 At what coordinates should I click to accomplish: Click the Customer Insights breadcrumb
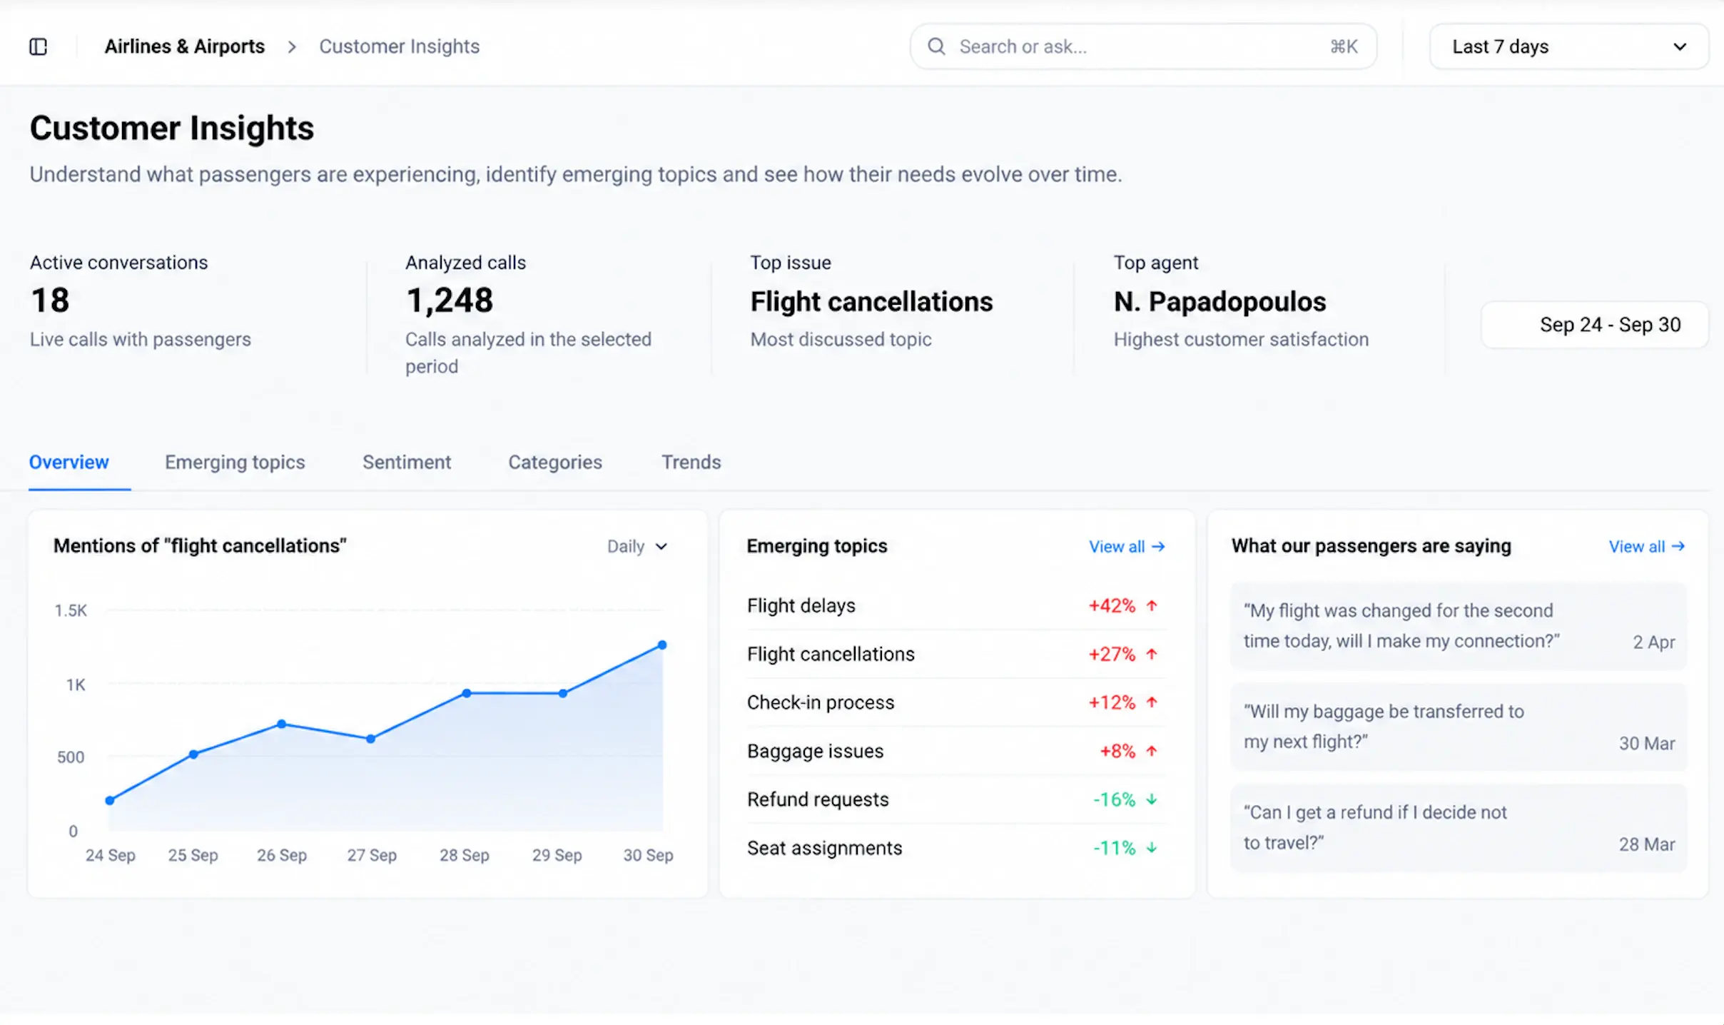pos(400,46)
